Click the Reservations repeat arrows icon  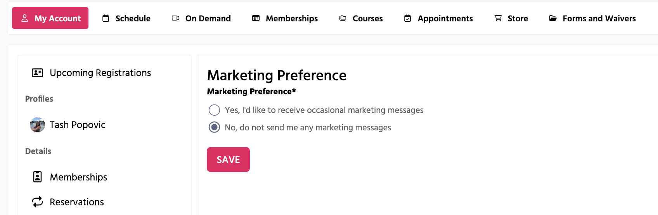[37, 202]
